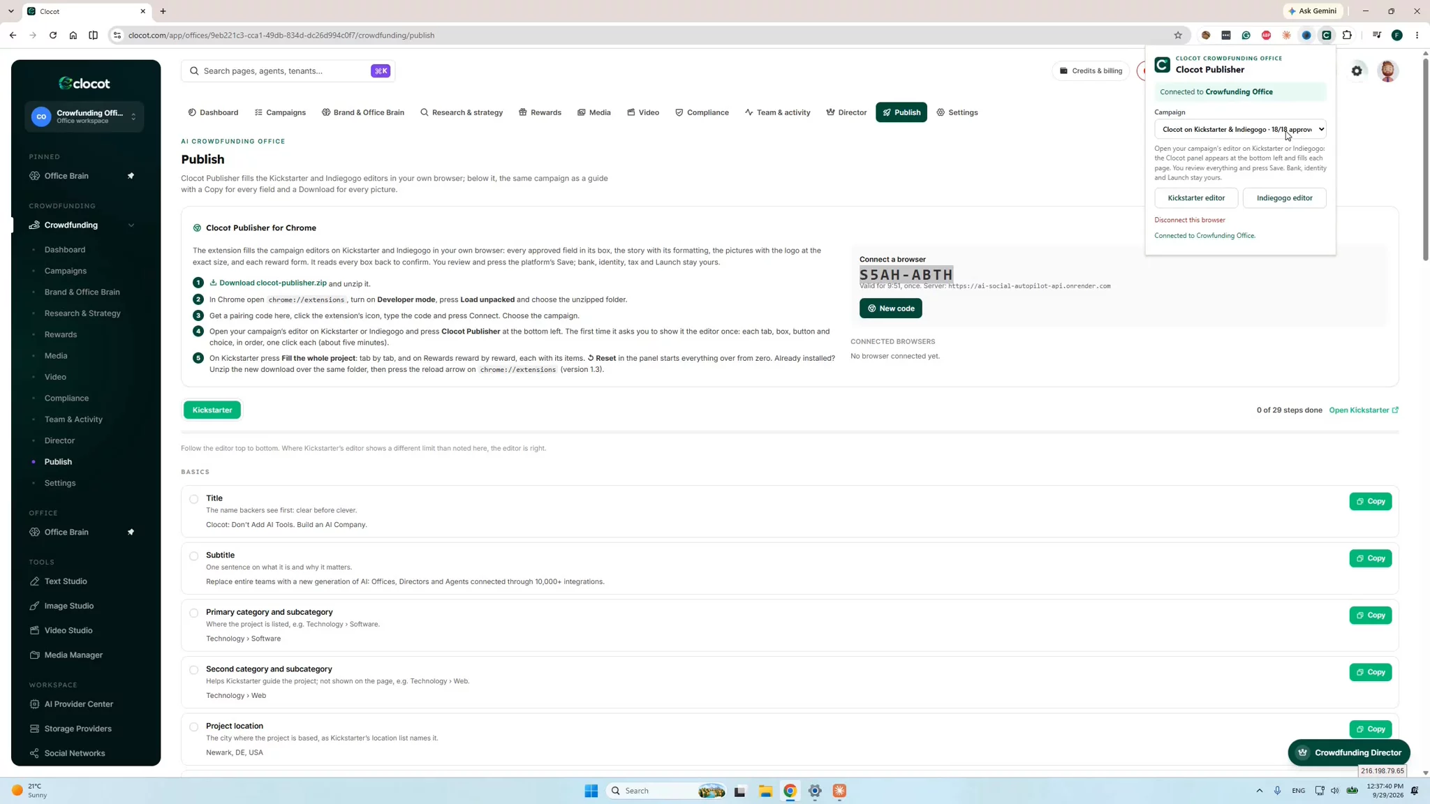This screenshot has height=804, width=1430.
Task: Open the Chrome extensions puzzle icon
Action: 1347,35
